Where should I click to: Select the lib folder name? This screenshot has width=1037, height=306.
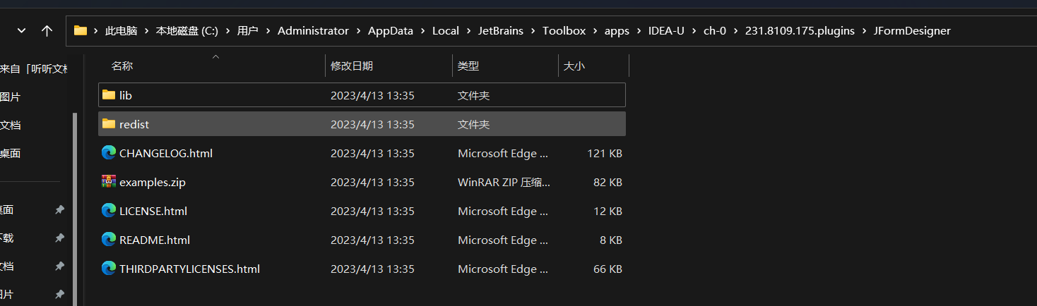(x=126, y=95)
